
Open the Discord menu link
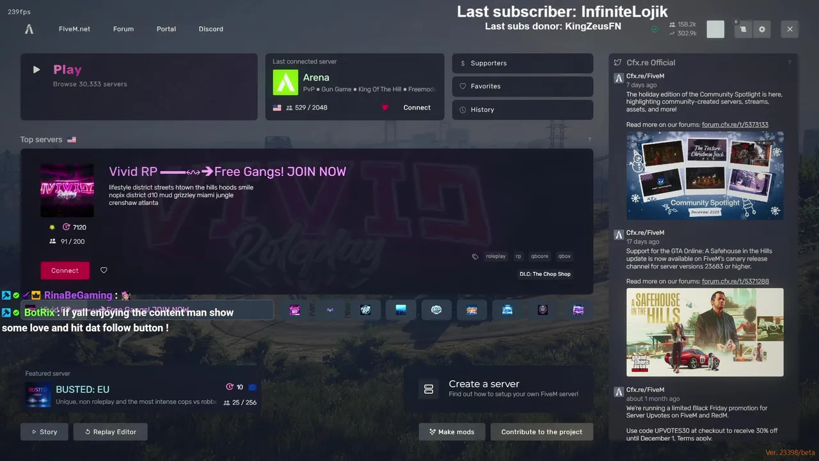(x=211, y=29)
